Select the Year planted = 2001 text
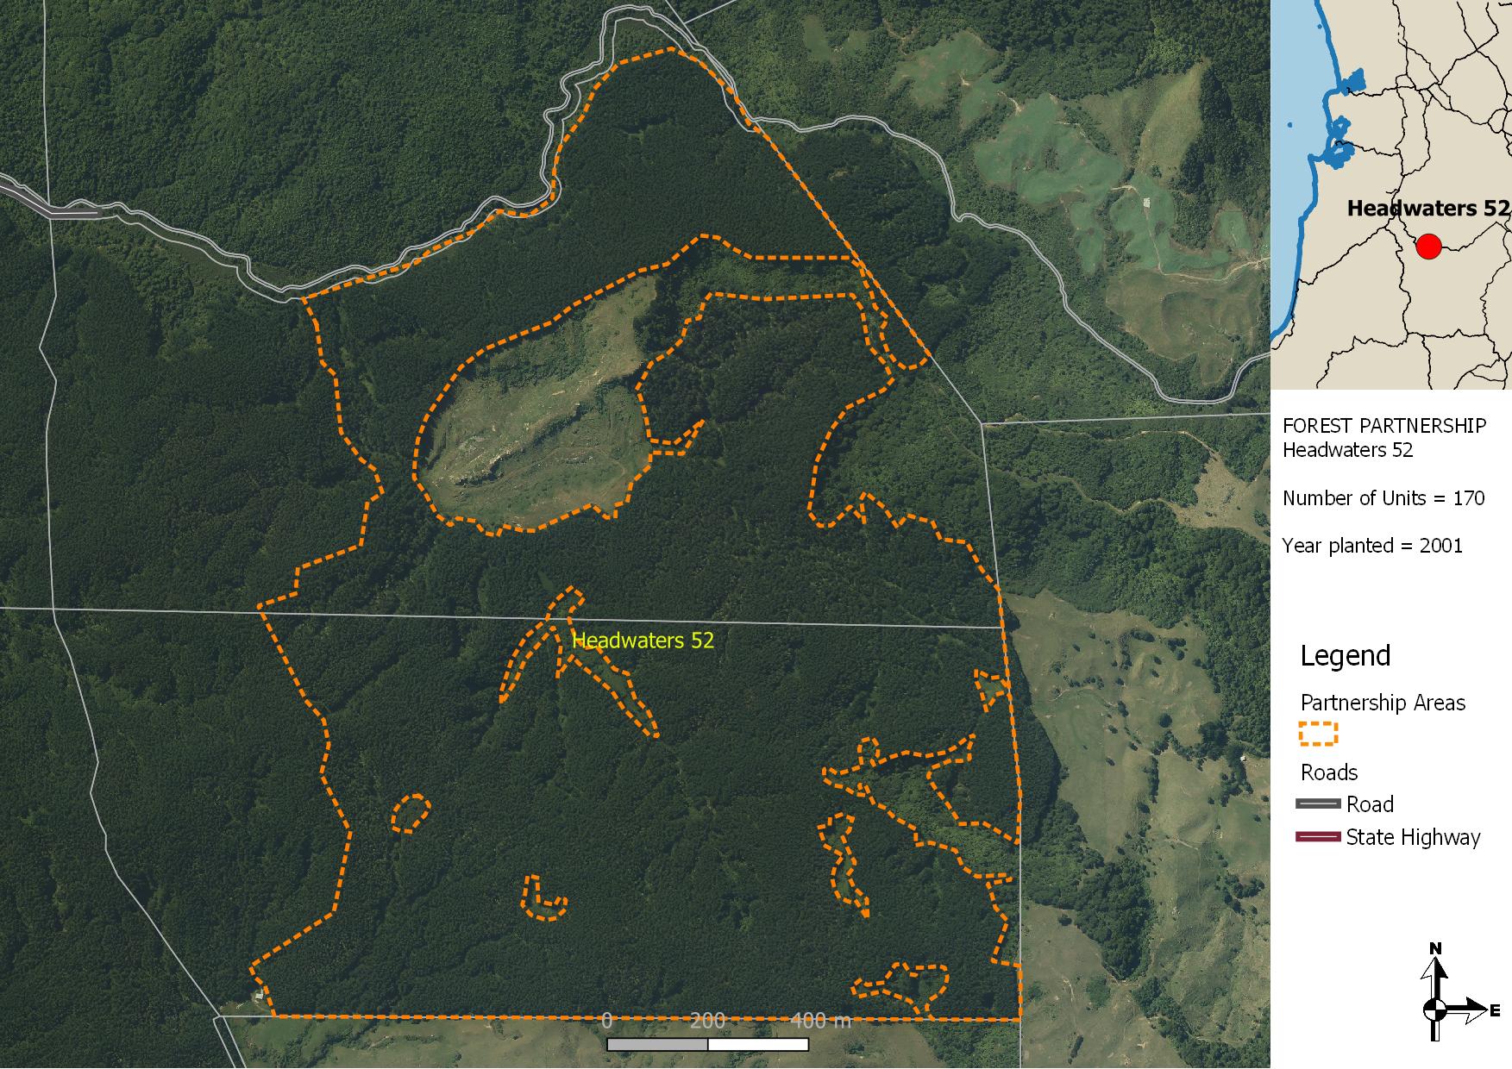This screenshot has height=1069, width=1512. (x=1371, y=546)
